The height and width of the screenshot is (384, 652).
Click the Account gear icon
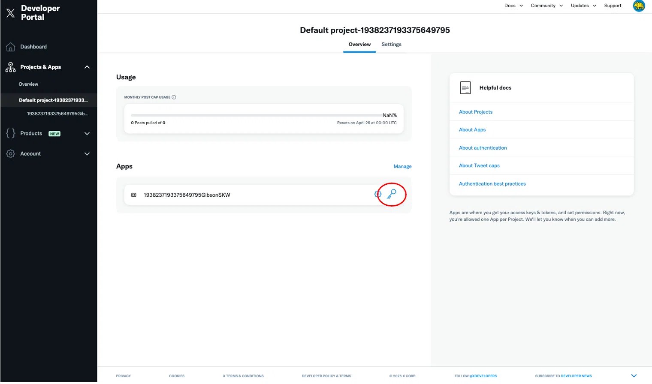[11, 153]
